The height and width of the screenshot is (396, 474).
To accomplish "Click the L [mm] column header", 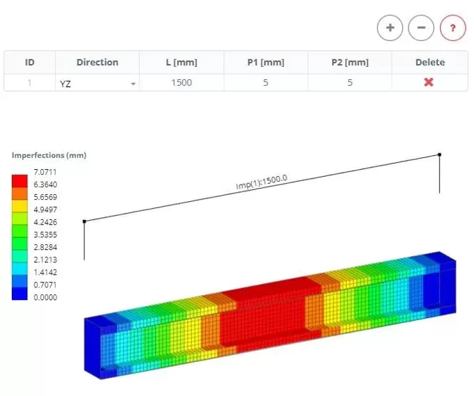I will coord(182,62).
